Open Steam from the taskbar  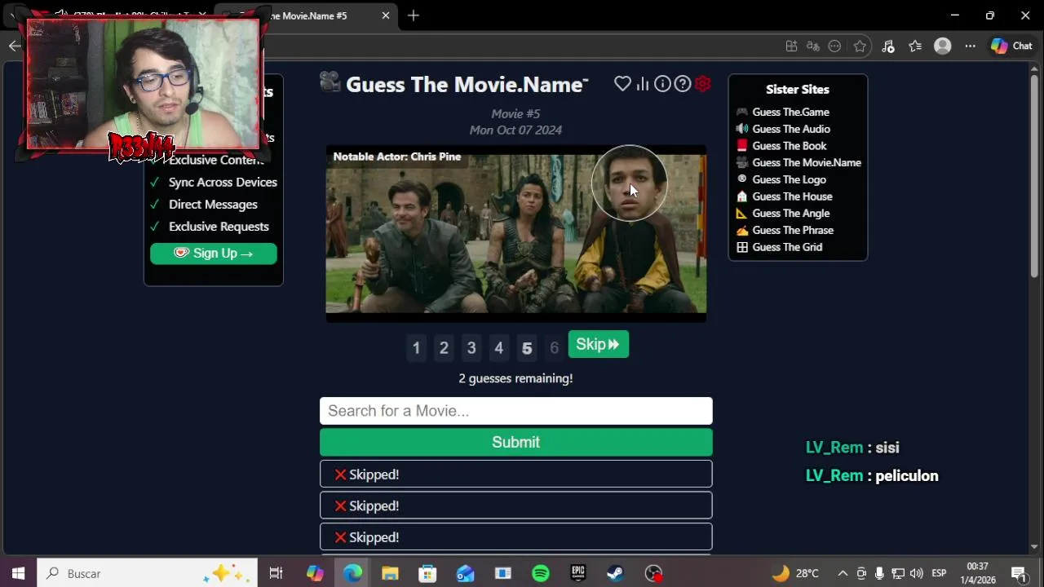[x=615, y=574]
